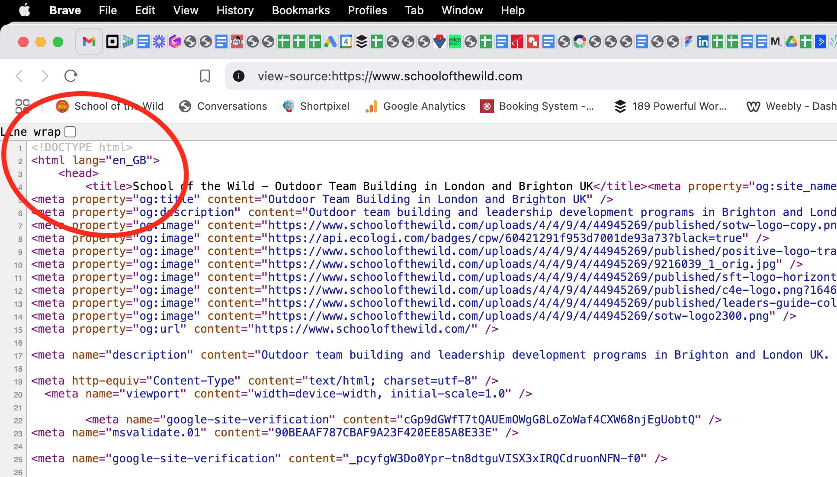Open the Google Calendar tab
Screen dimensions: 837x477
[346, 41]
